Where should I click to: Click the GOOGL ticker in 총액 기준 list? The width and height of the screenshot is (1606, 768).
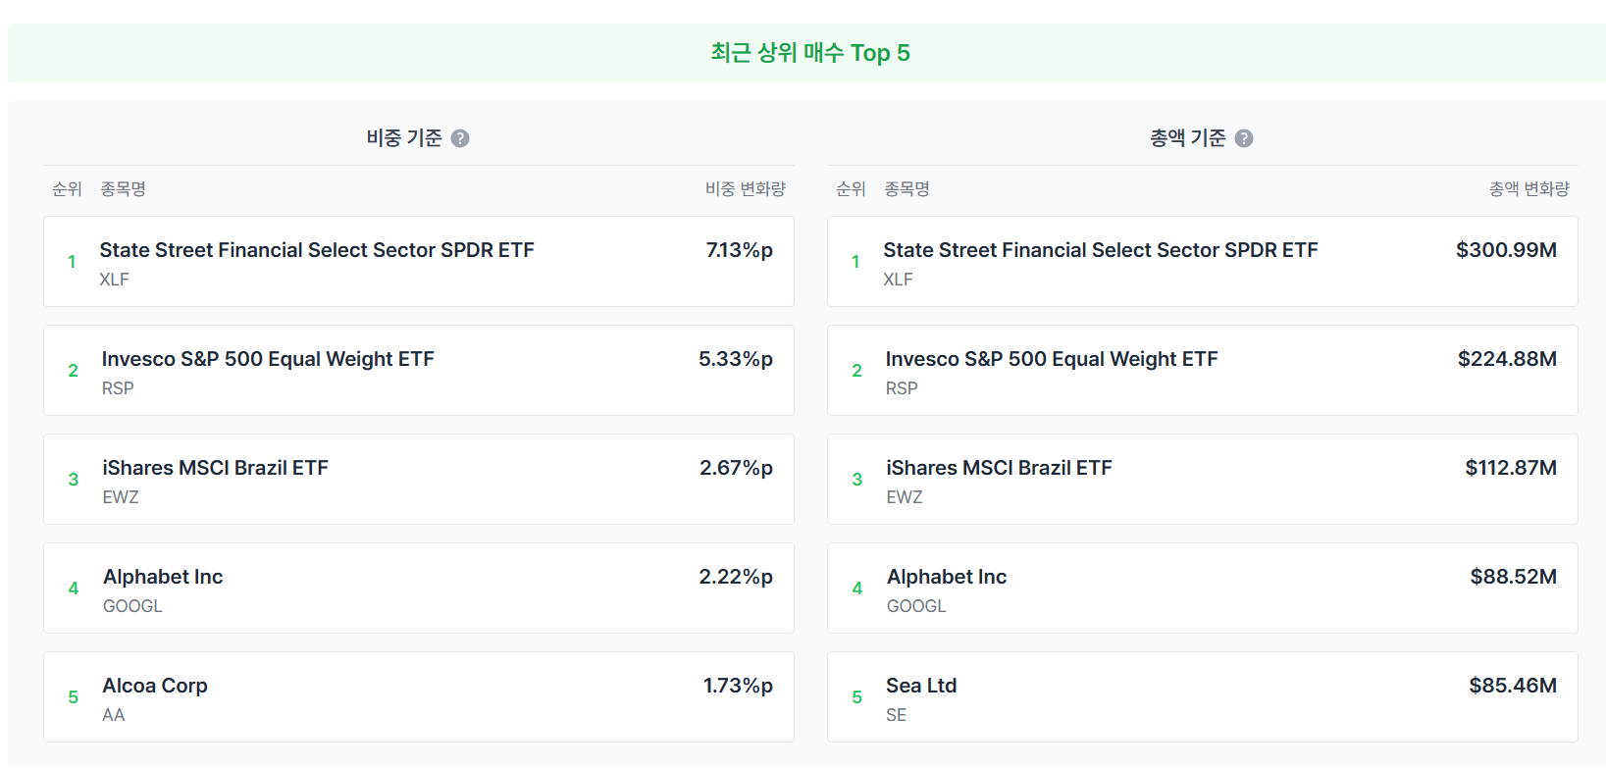click(916, 606)
